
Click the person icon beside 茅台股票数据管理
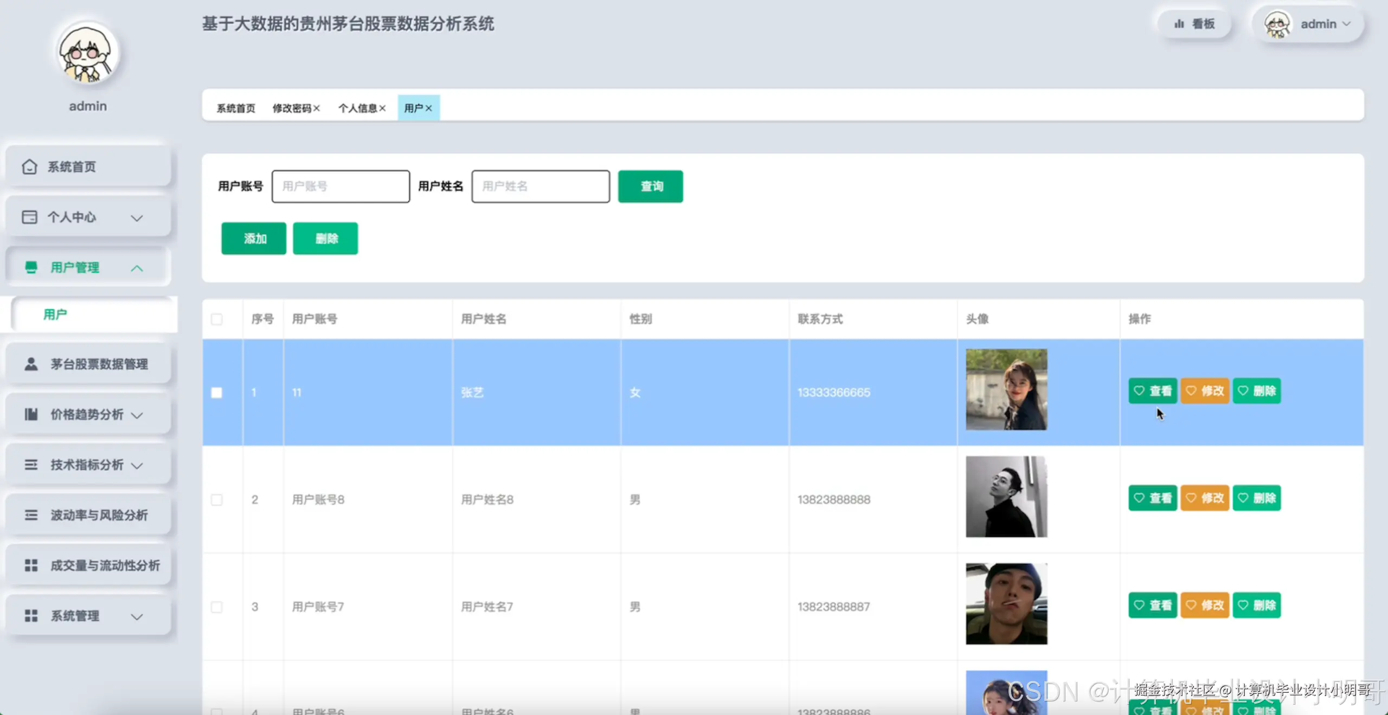coord(31,364)
